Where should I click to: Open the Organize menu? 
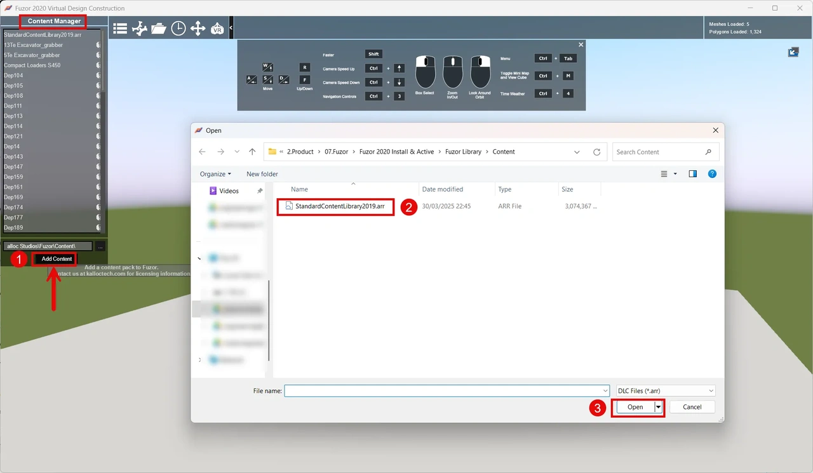(215, 174)
